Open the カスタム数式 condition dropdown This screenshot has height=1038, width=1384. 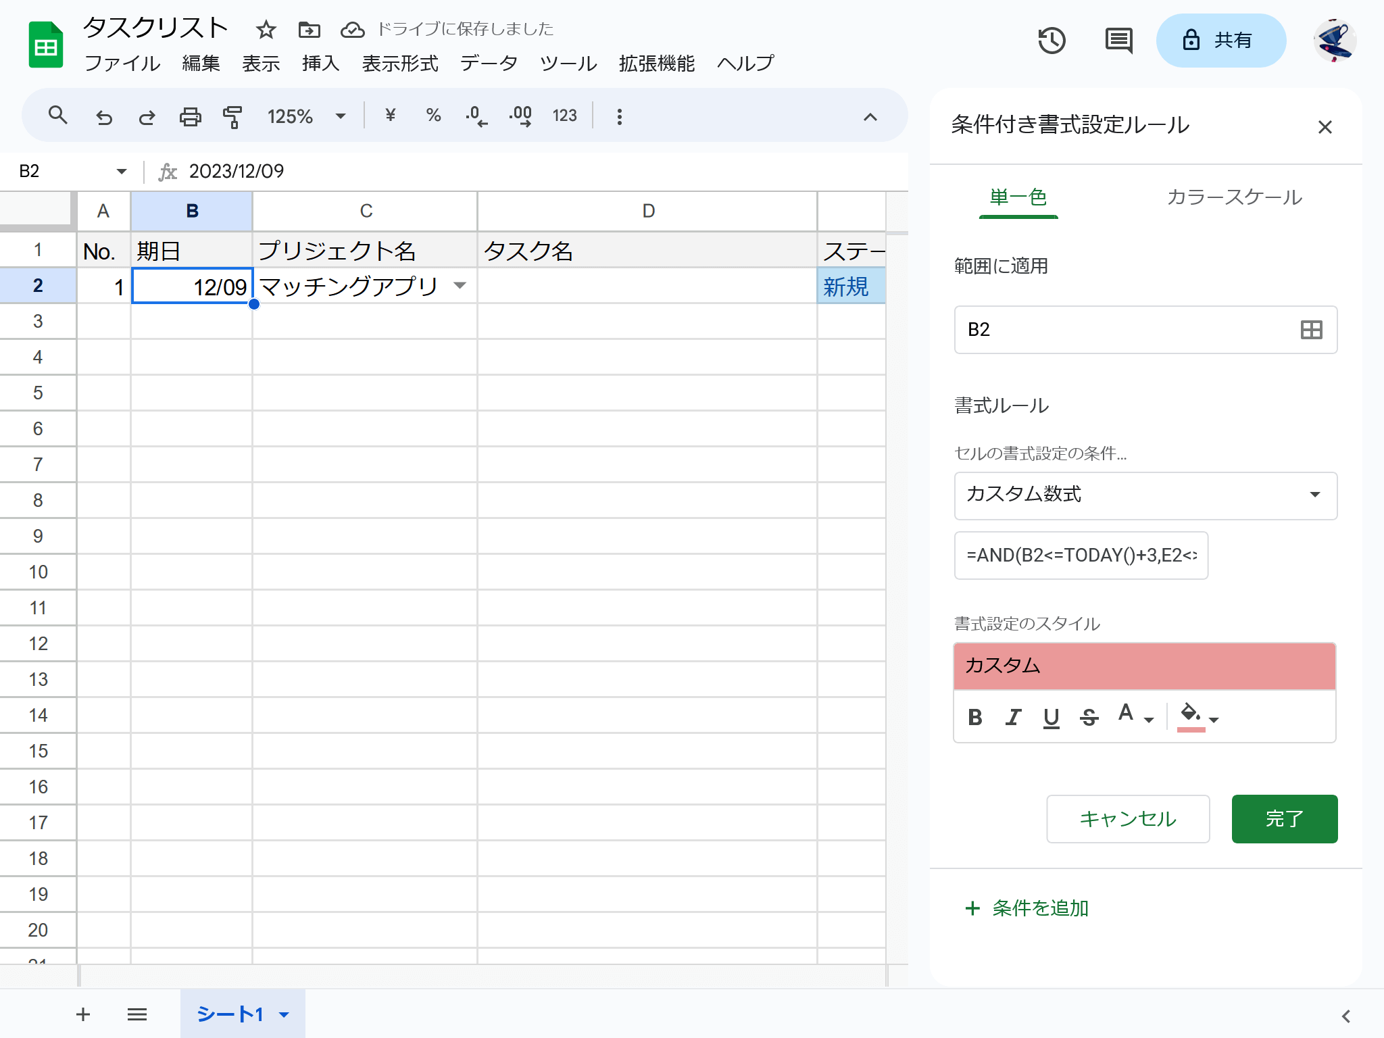coord(1145,495)
